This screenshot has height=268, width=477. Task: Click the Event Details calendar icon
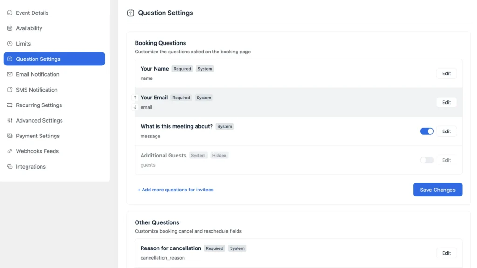[9, 13]
